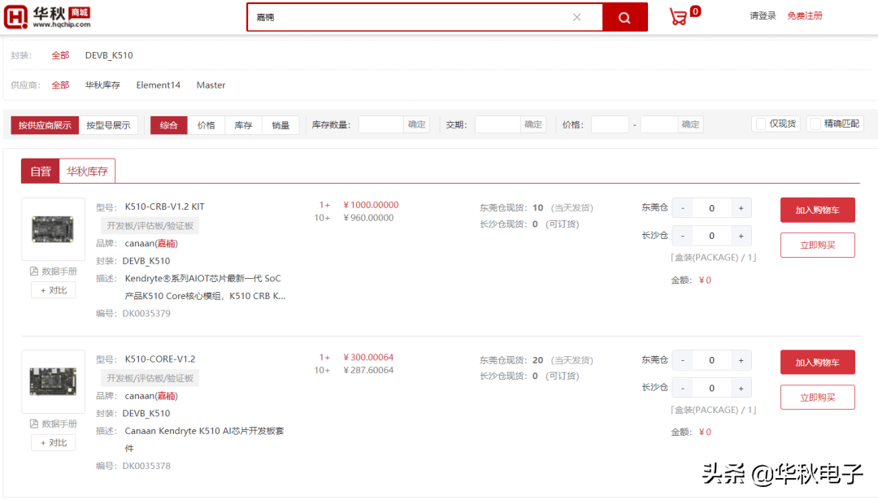Open the 免费注册 registration link

pos(805,15)
